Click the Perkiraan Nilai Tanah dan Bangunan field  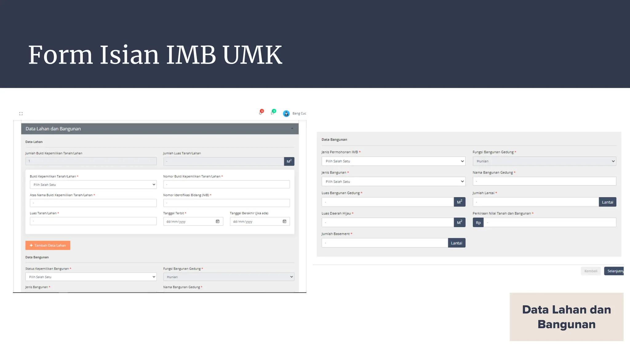(x=550, y=222)
